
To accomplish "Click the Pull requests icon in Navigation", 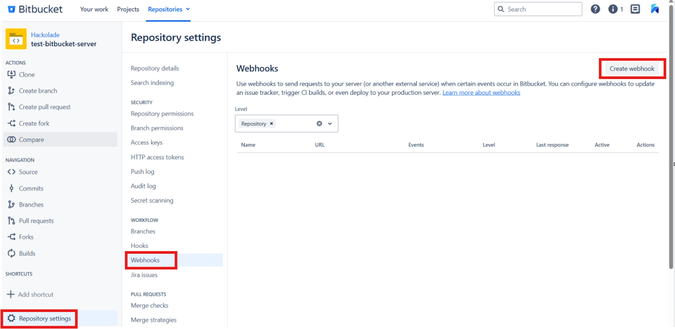I will coord(11,221).
